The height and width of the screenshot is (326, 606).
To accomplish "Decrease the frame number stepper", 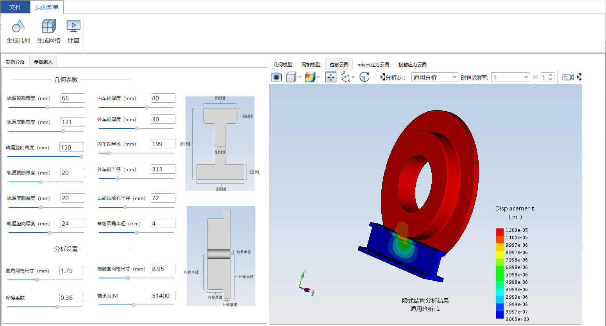I will point(551,80).
